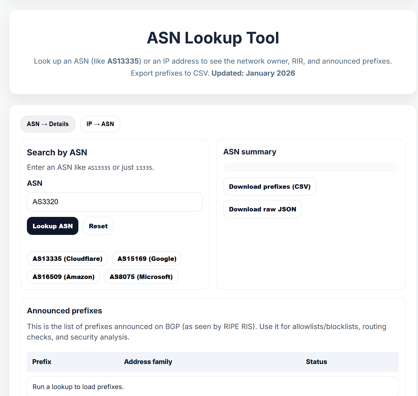The image size is (418, 396).
Task: Click the Lookup ASN button
Action: click(x=52, y=226)
